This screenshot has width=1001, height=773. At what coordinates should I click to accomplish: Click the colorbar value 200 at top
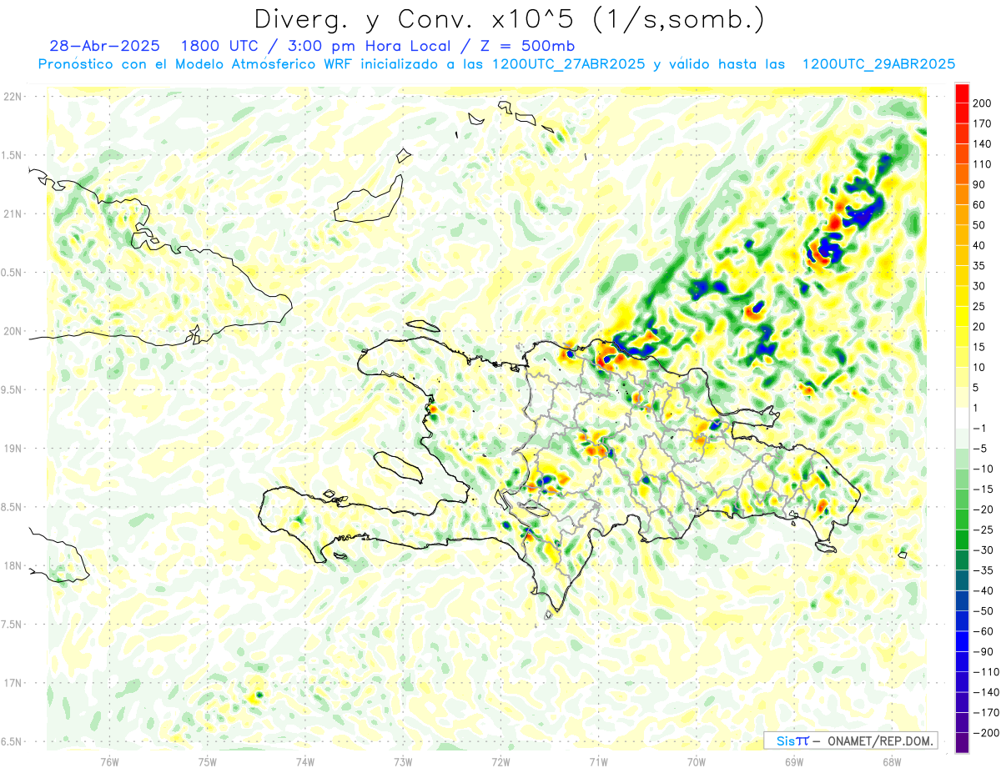(982, 103)
